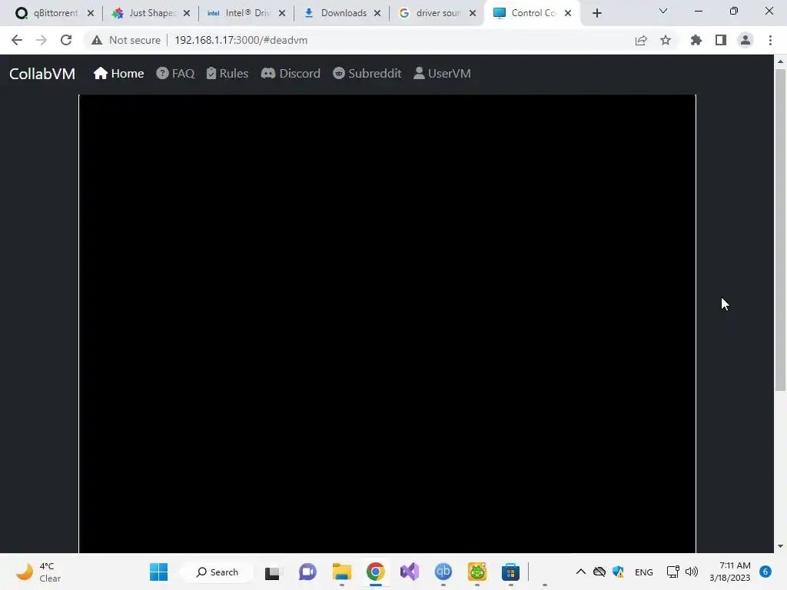Open Microsoft Store from taskbar

coord(510,572)
